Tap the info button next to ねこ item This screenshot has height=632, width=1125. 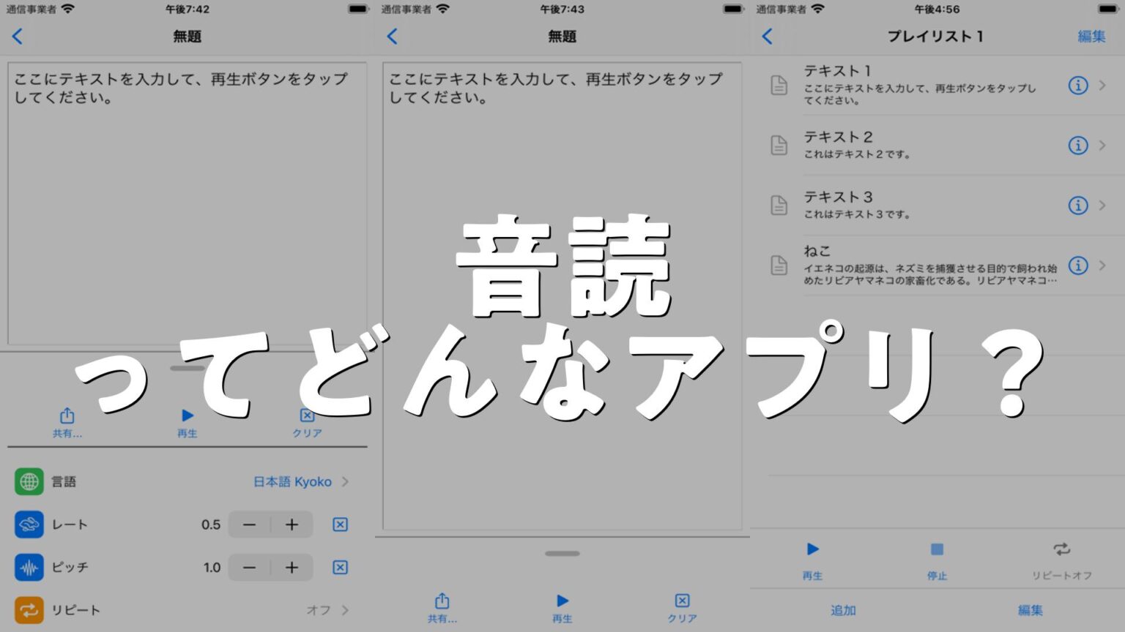point(1077,266)
